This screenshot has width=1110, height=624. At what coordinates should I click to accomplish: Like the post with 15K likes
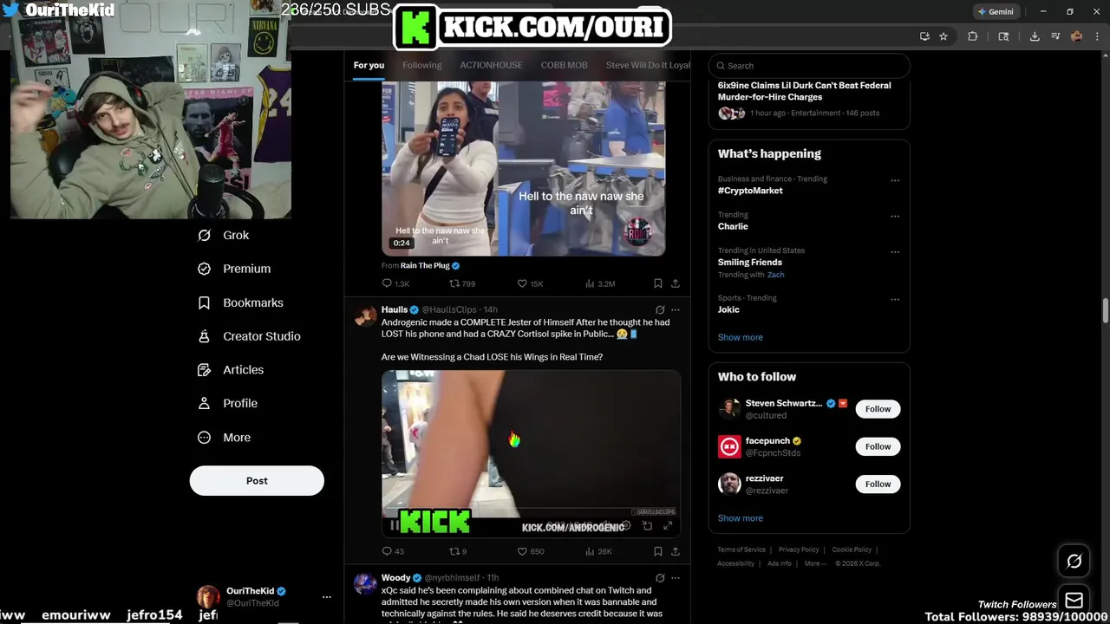pyautogui.click(x=530, y=283)
